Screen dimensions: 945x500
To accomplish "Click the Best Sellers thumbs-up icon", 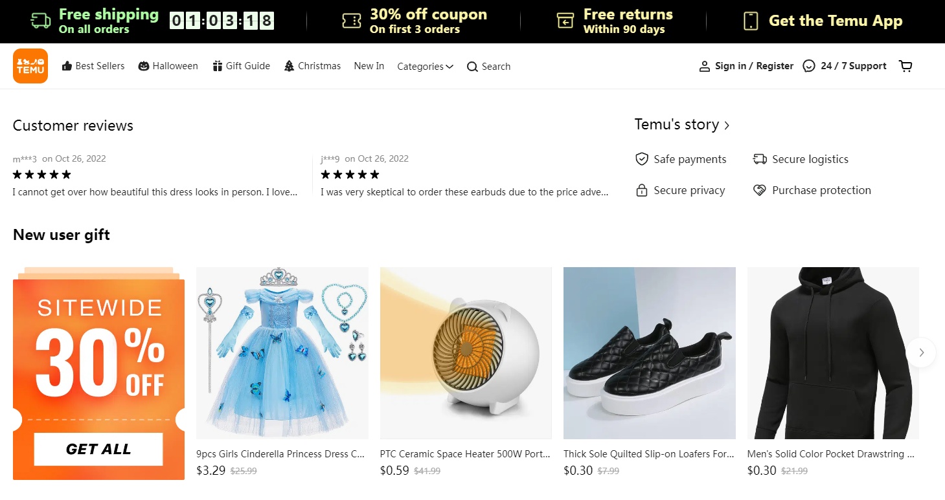I will 67,66.
